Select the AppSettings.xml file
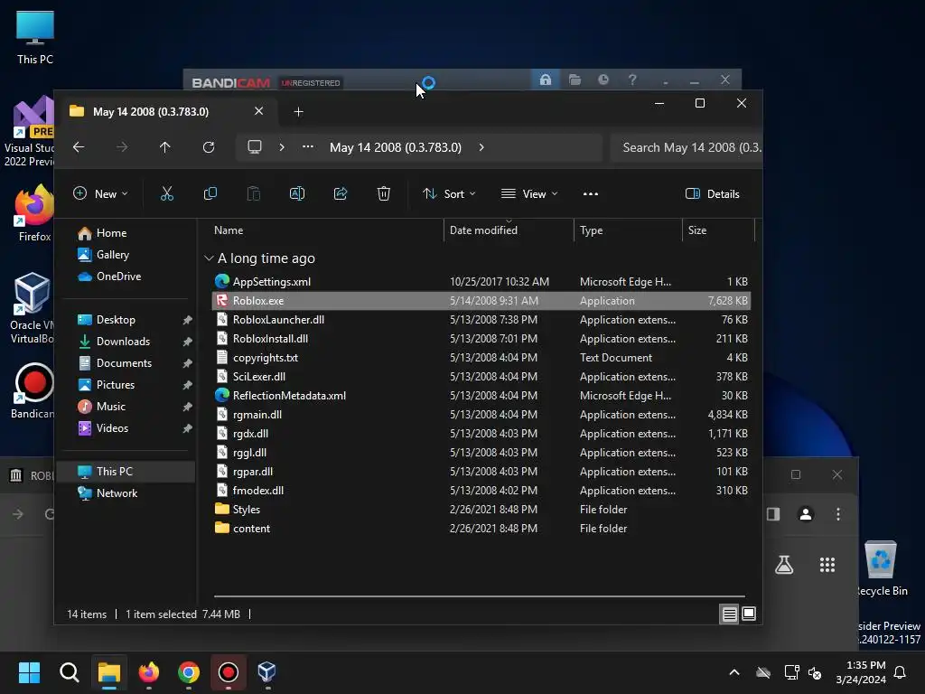The height and width of the screenshot is (694, 925). [481, 282]
